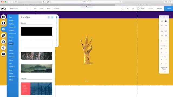
Task: Open the Tools menu
Action: [42, 9]
